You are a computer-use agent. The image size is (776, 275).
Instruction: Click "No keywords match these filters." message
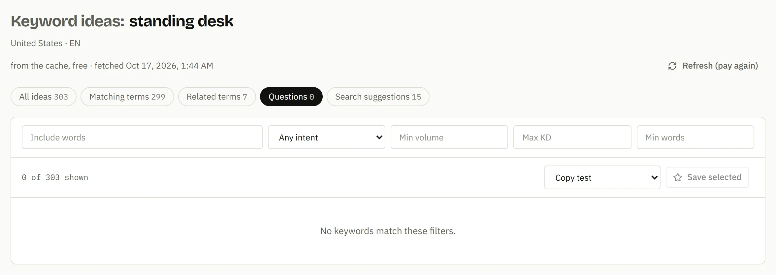click(388, 231)
